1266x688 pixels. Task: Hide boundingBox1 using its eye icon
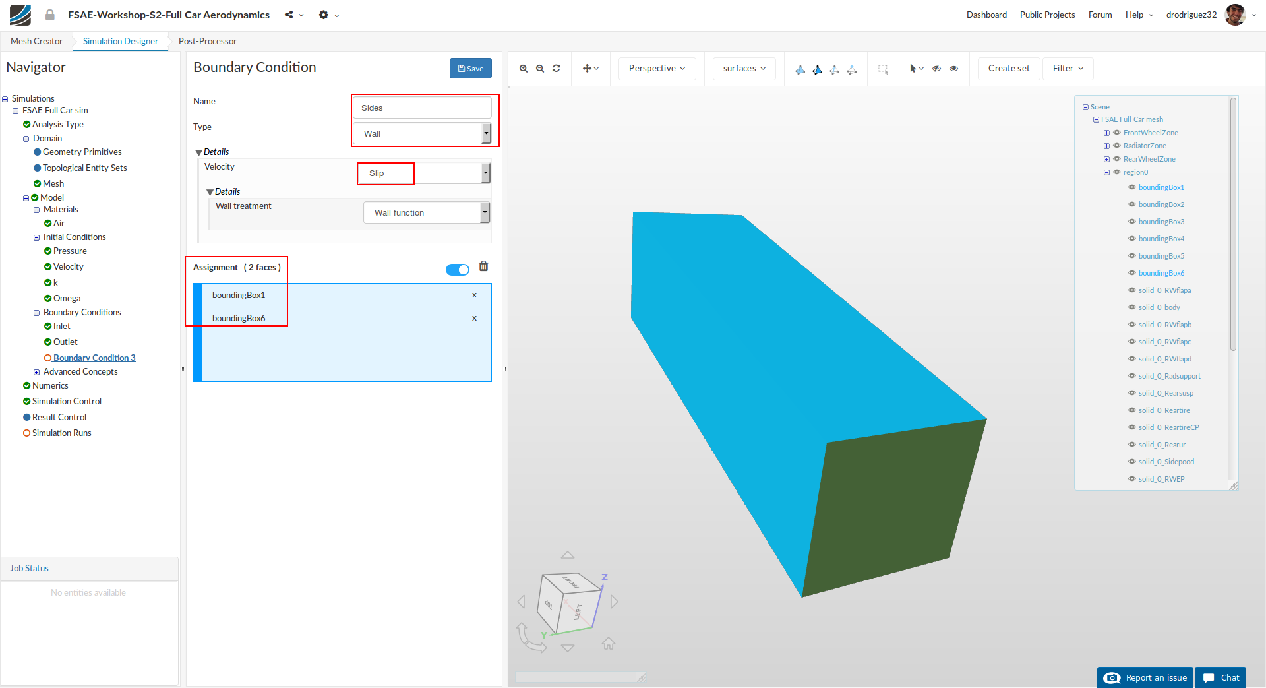pyautogui.click(x=1132, y=187)
